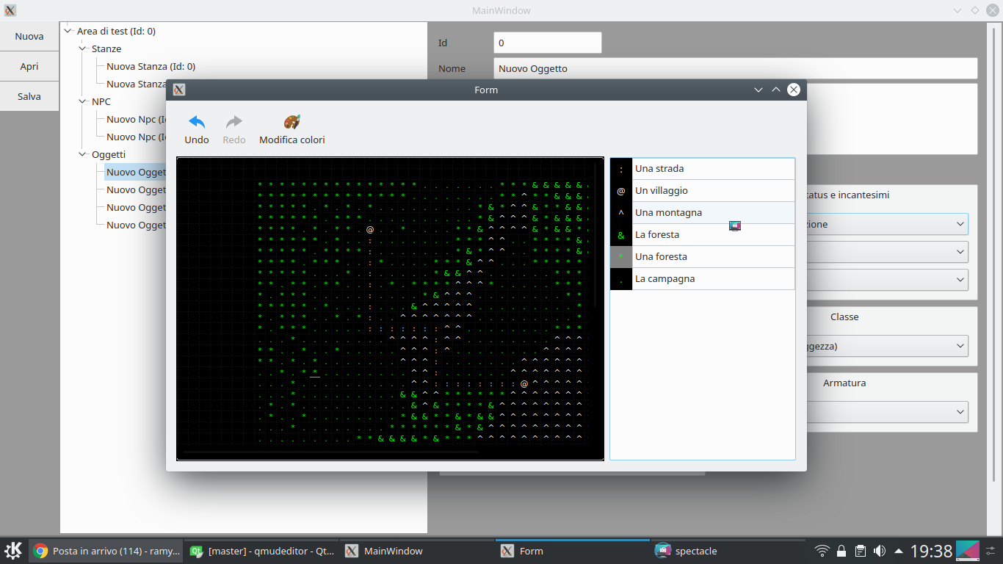
Task: Select the La campagna dot tile icon
Action: (x=621, y=279)
